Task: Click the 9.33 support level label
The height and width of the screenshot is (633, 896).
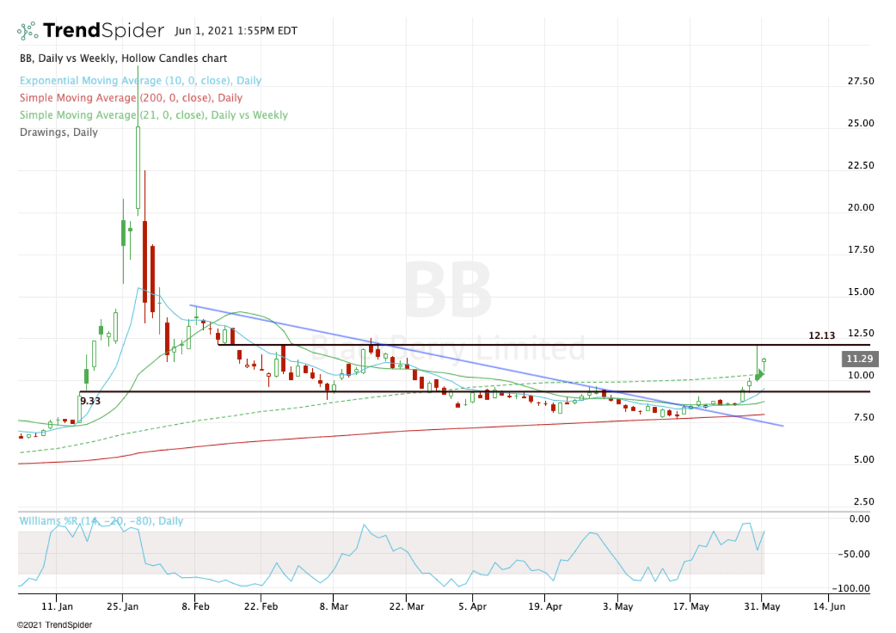Action: click(x=90, y=401)
